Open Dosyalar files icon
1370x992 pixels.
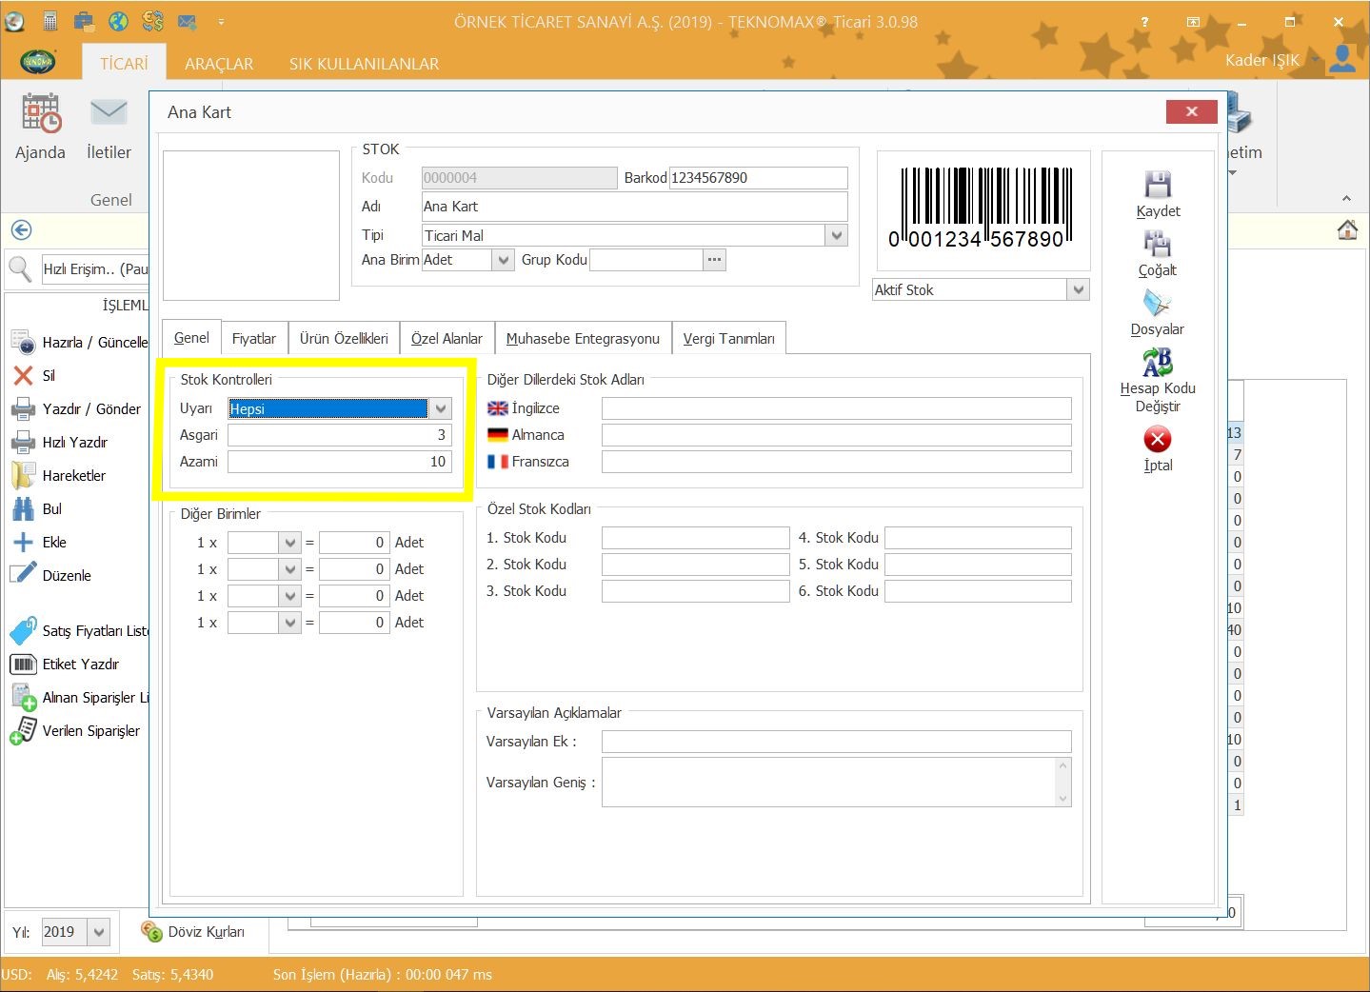point(1157,304)
